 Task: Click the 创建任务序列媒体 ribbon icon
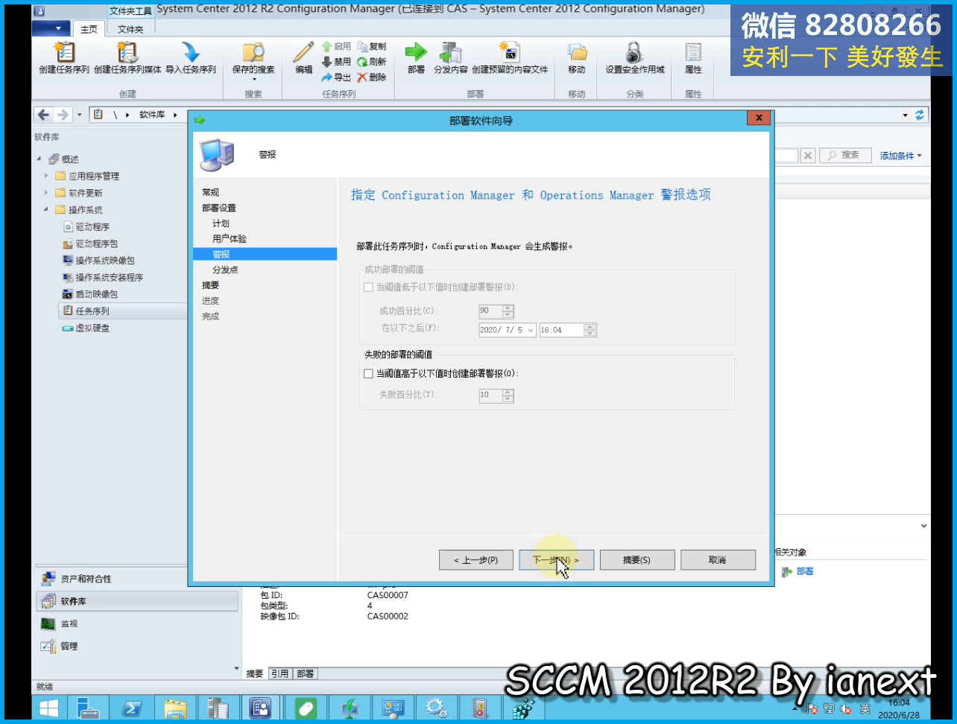click(127, 52)
